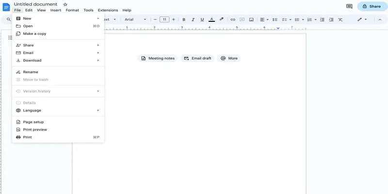
Task: Click the add comment icon
Action: pos(242,19)
